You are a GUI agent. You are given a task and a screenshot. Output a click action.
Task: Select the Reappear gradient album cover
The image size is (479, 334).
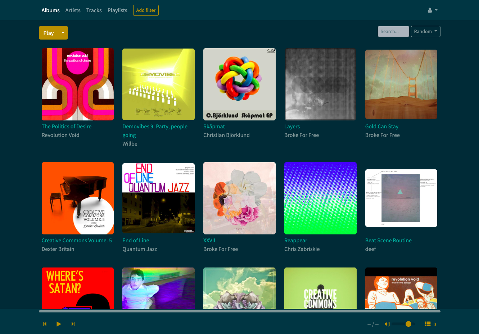point(320,198)
